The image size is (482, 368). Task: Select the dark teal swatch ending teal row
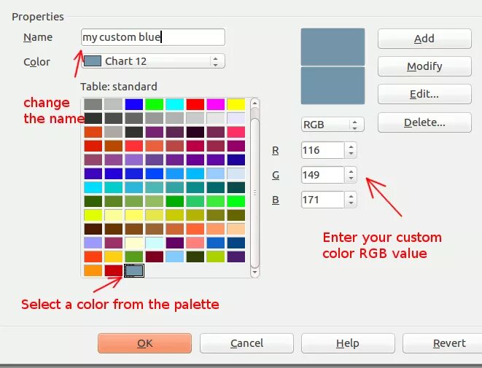point(236,187)
